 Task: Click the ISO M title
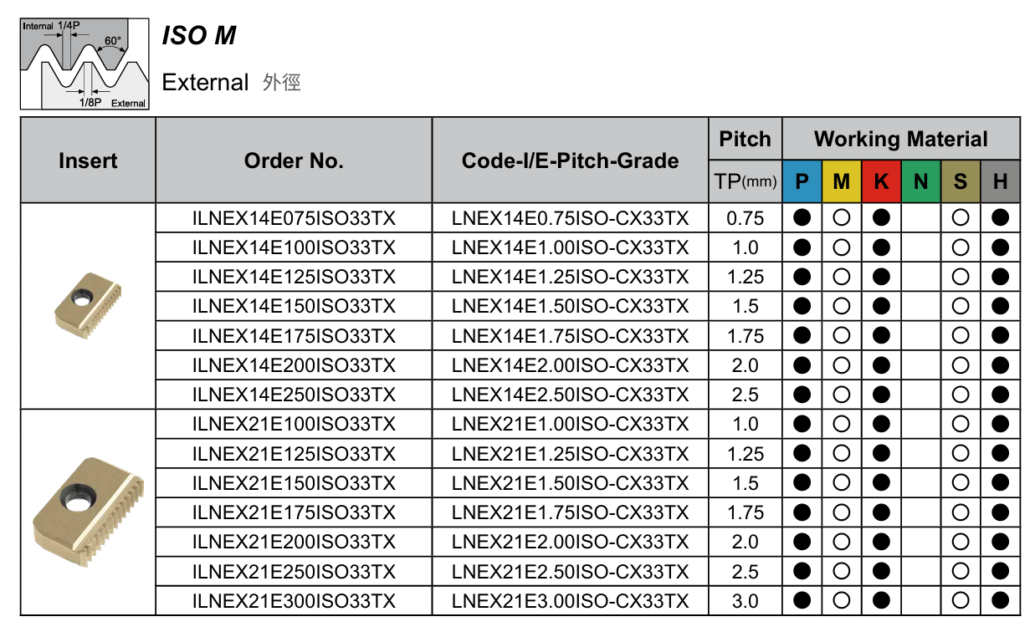point(199,36)
